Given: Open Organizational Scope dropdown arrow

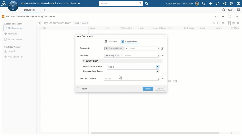Looking at the screenshot, I should click(x=157, y=71).
